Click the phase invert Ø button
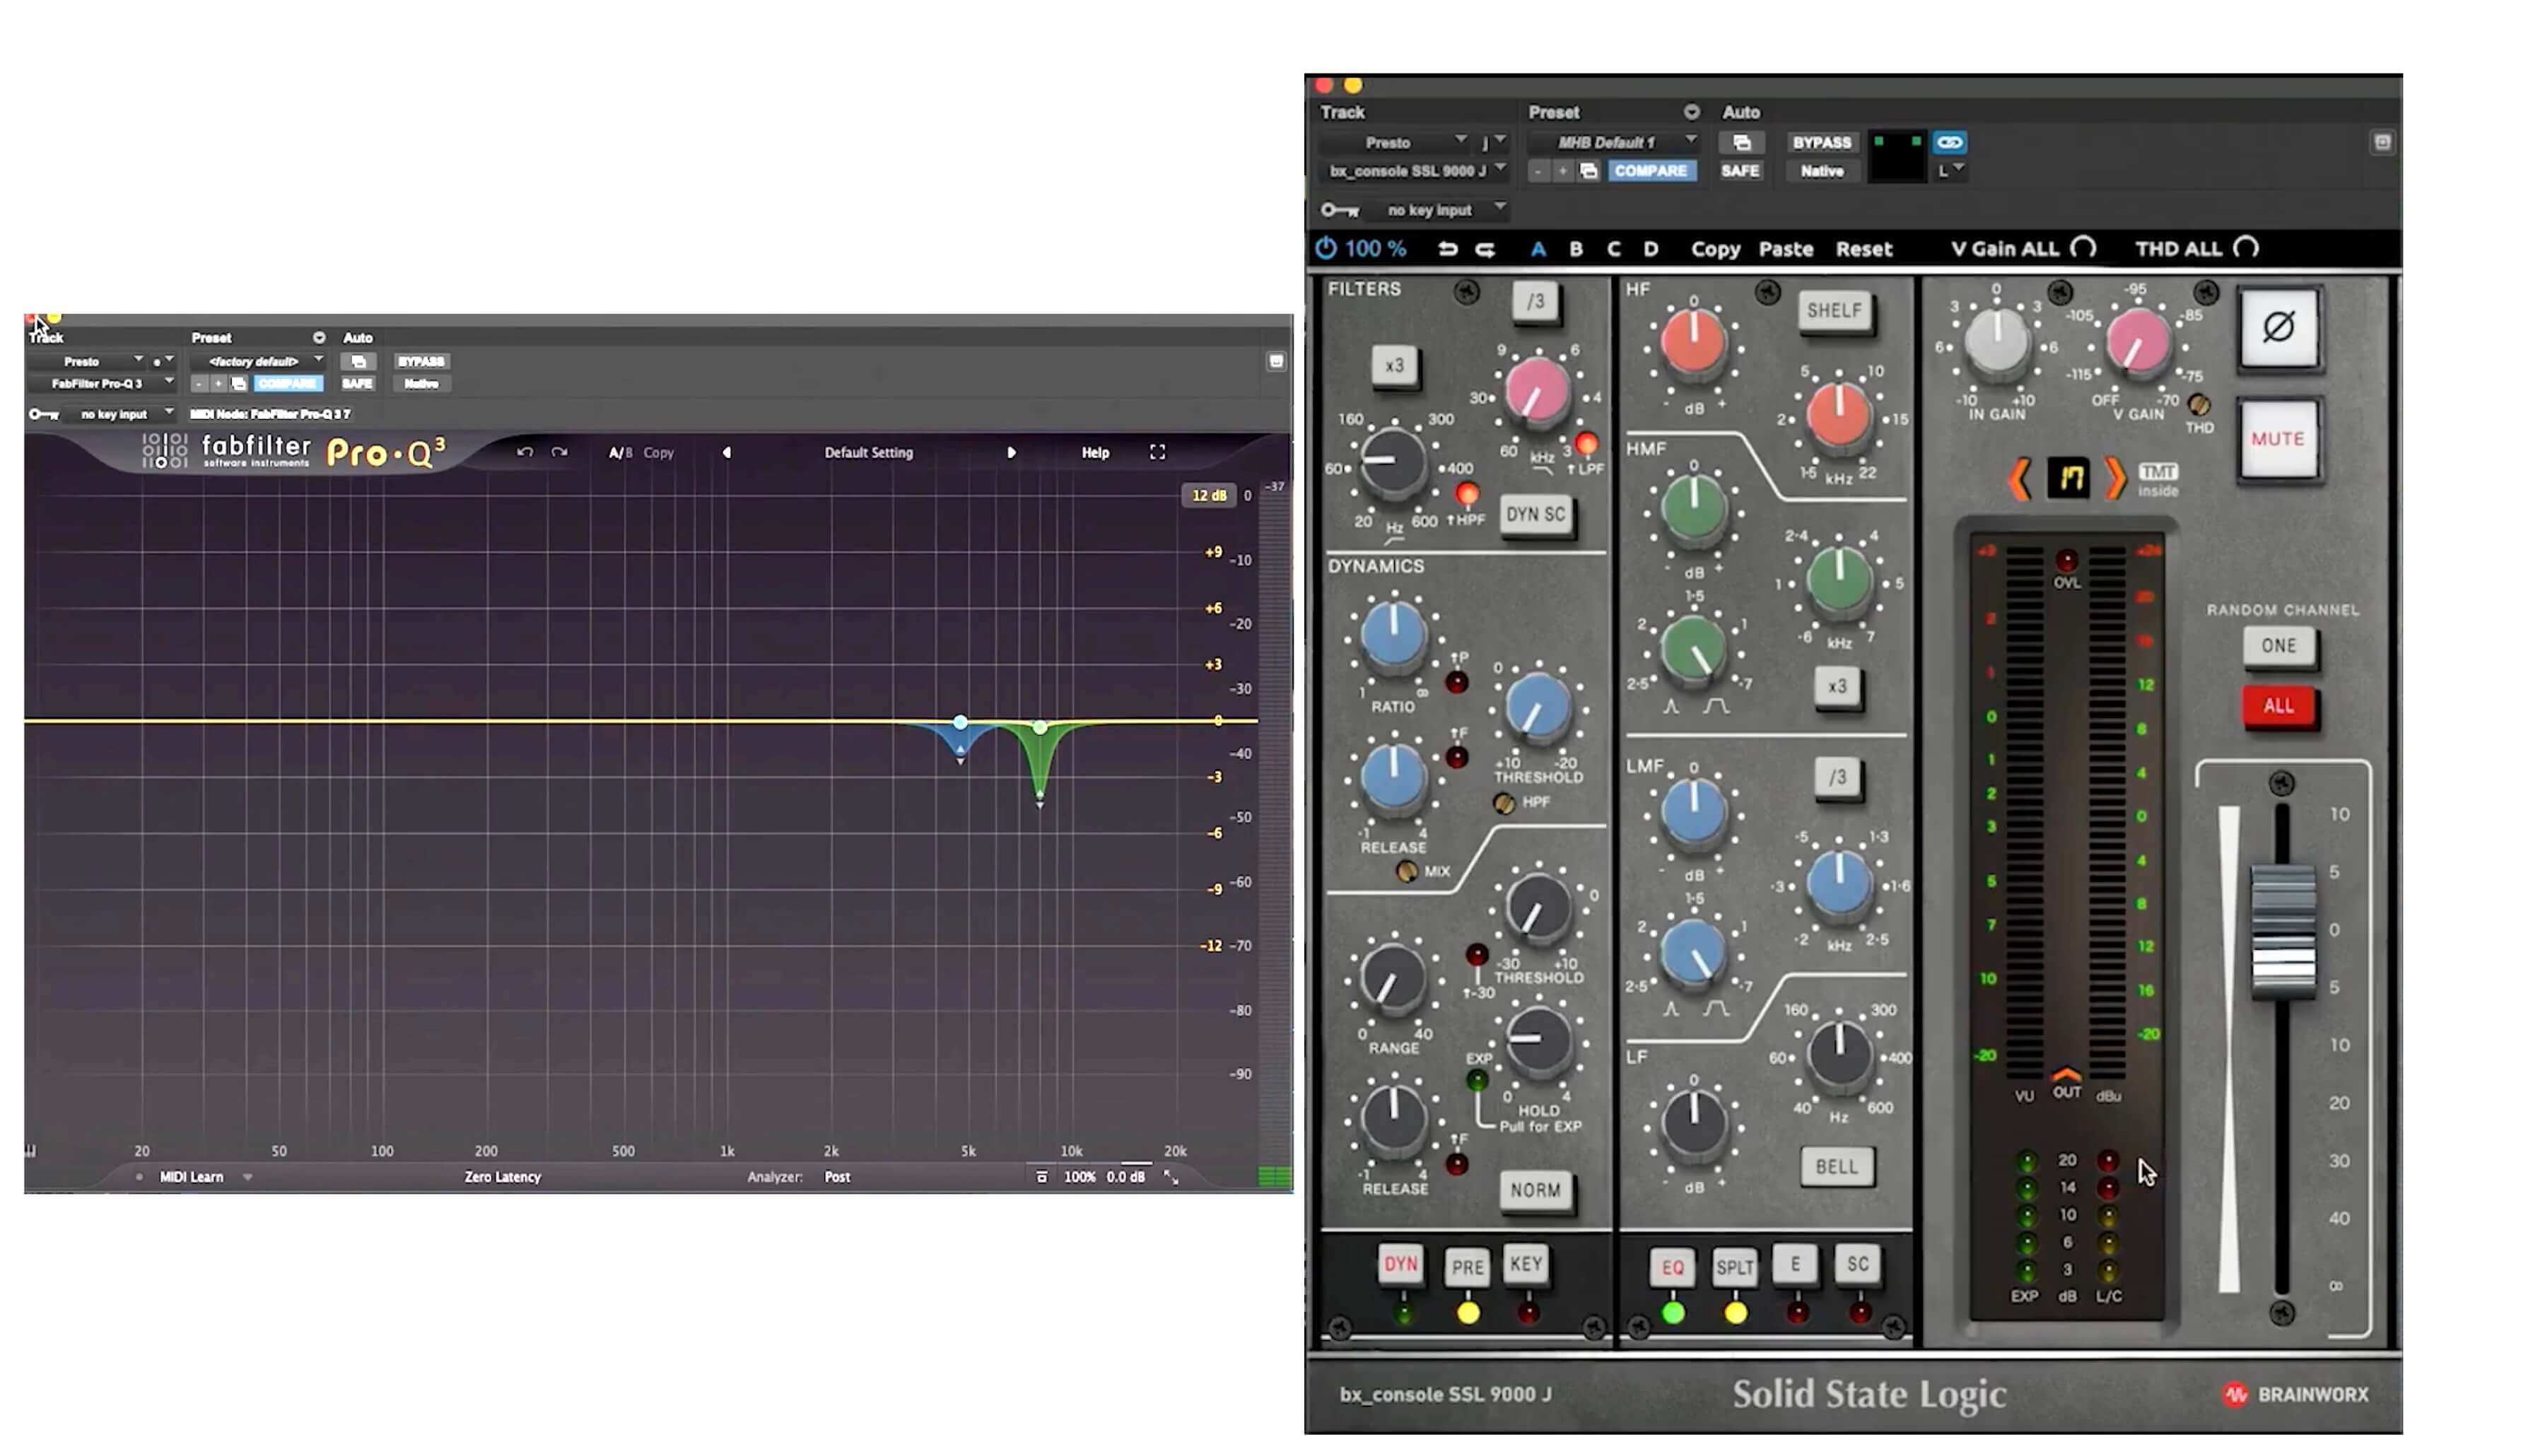 point(2278,327)
